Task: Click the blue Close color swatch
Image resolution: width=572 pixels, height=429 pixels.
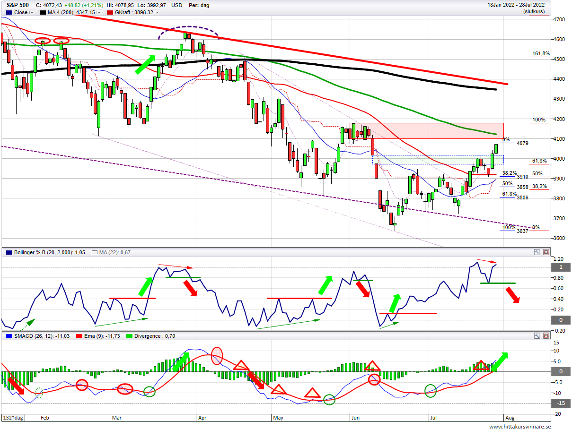Action: [8, 13]
